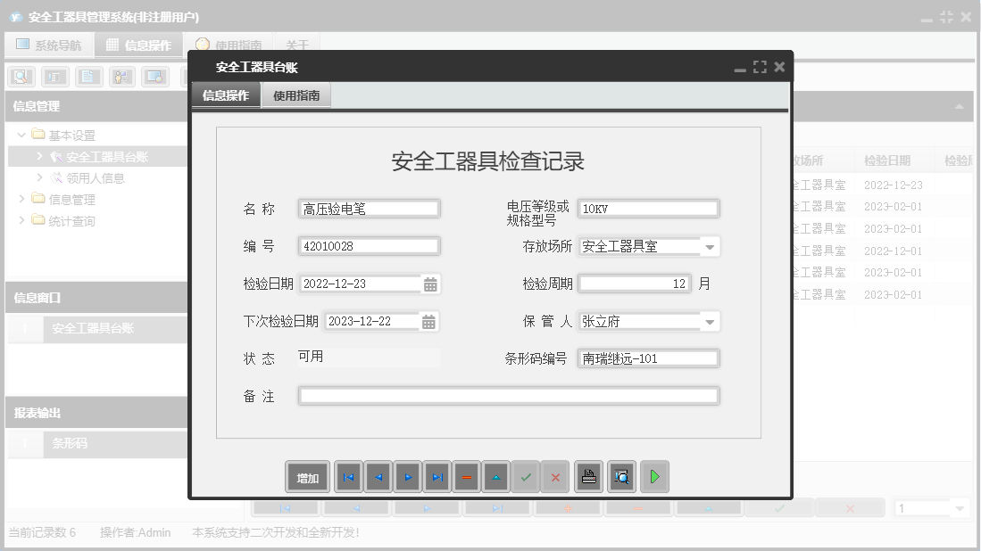Switch to the 使用指南 tab
The image size is (981, 551).
click(x=295, y=93)
